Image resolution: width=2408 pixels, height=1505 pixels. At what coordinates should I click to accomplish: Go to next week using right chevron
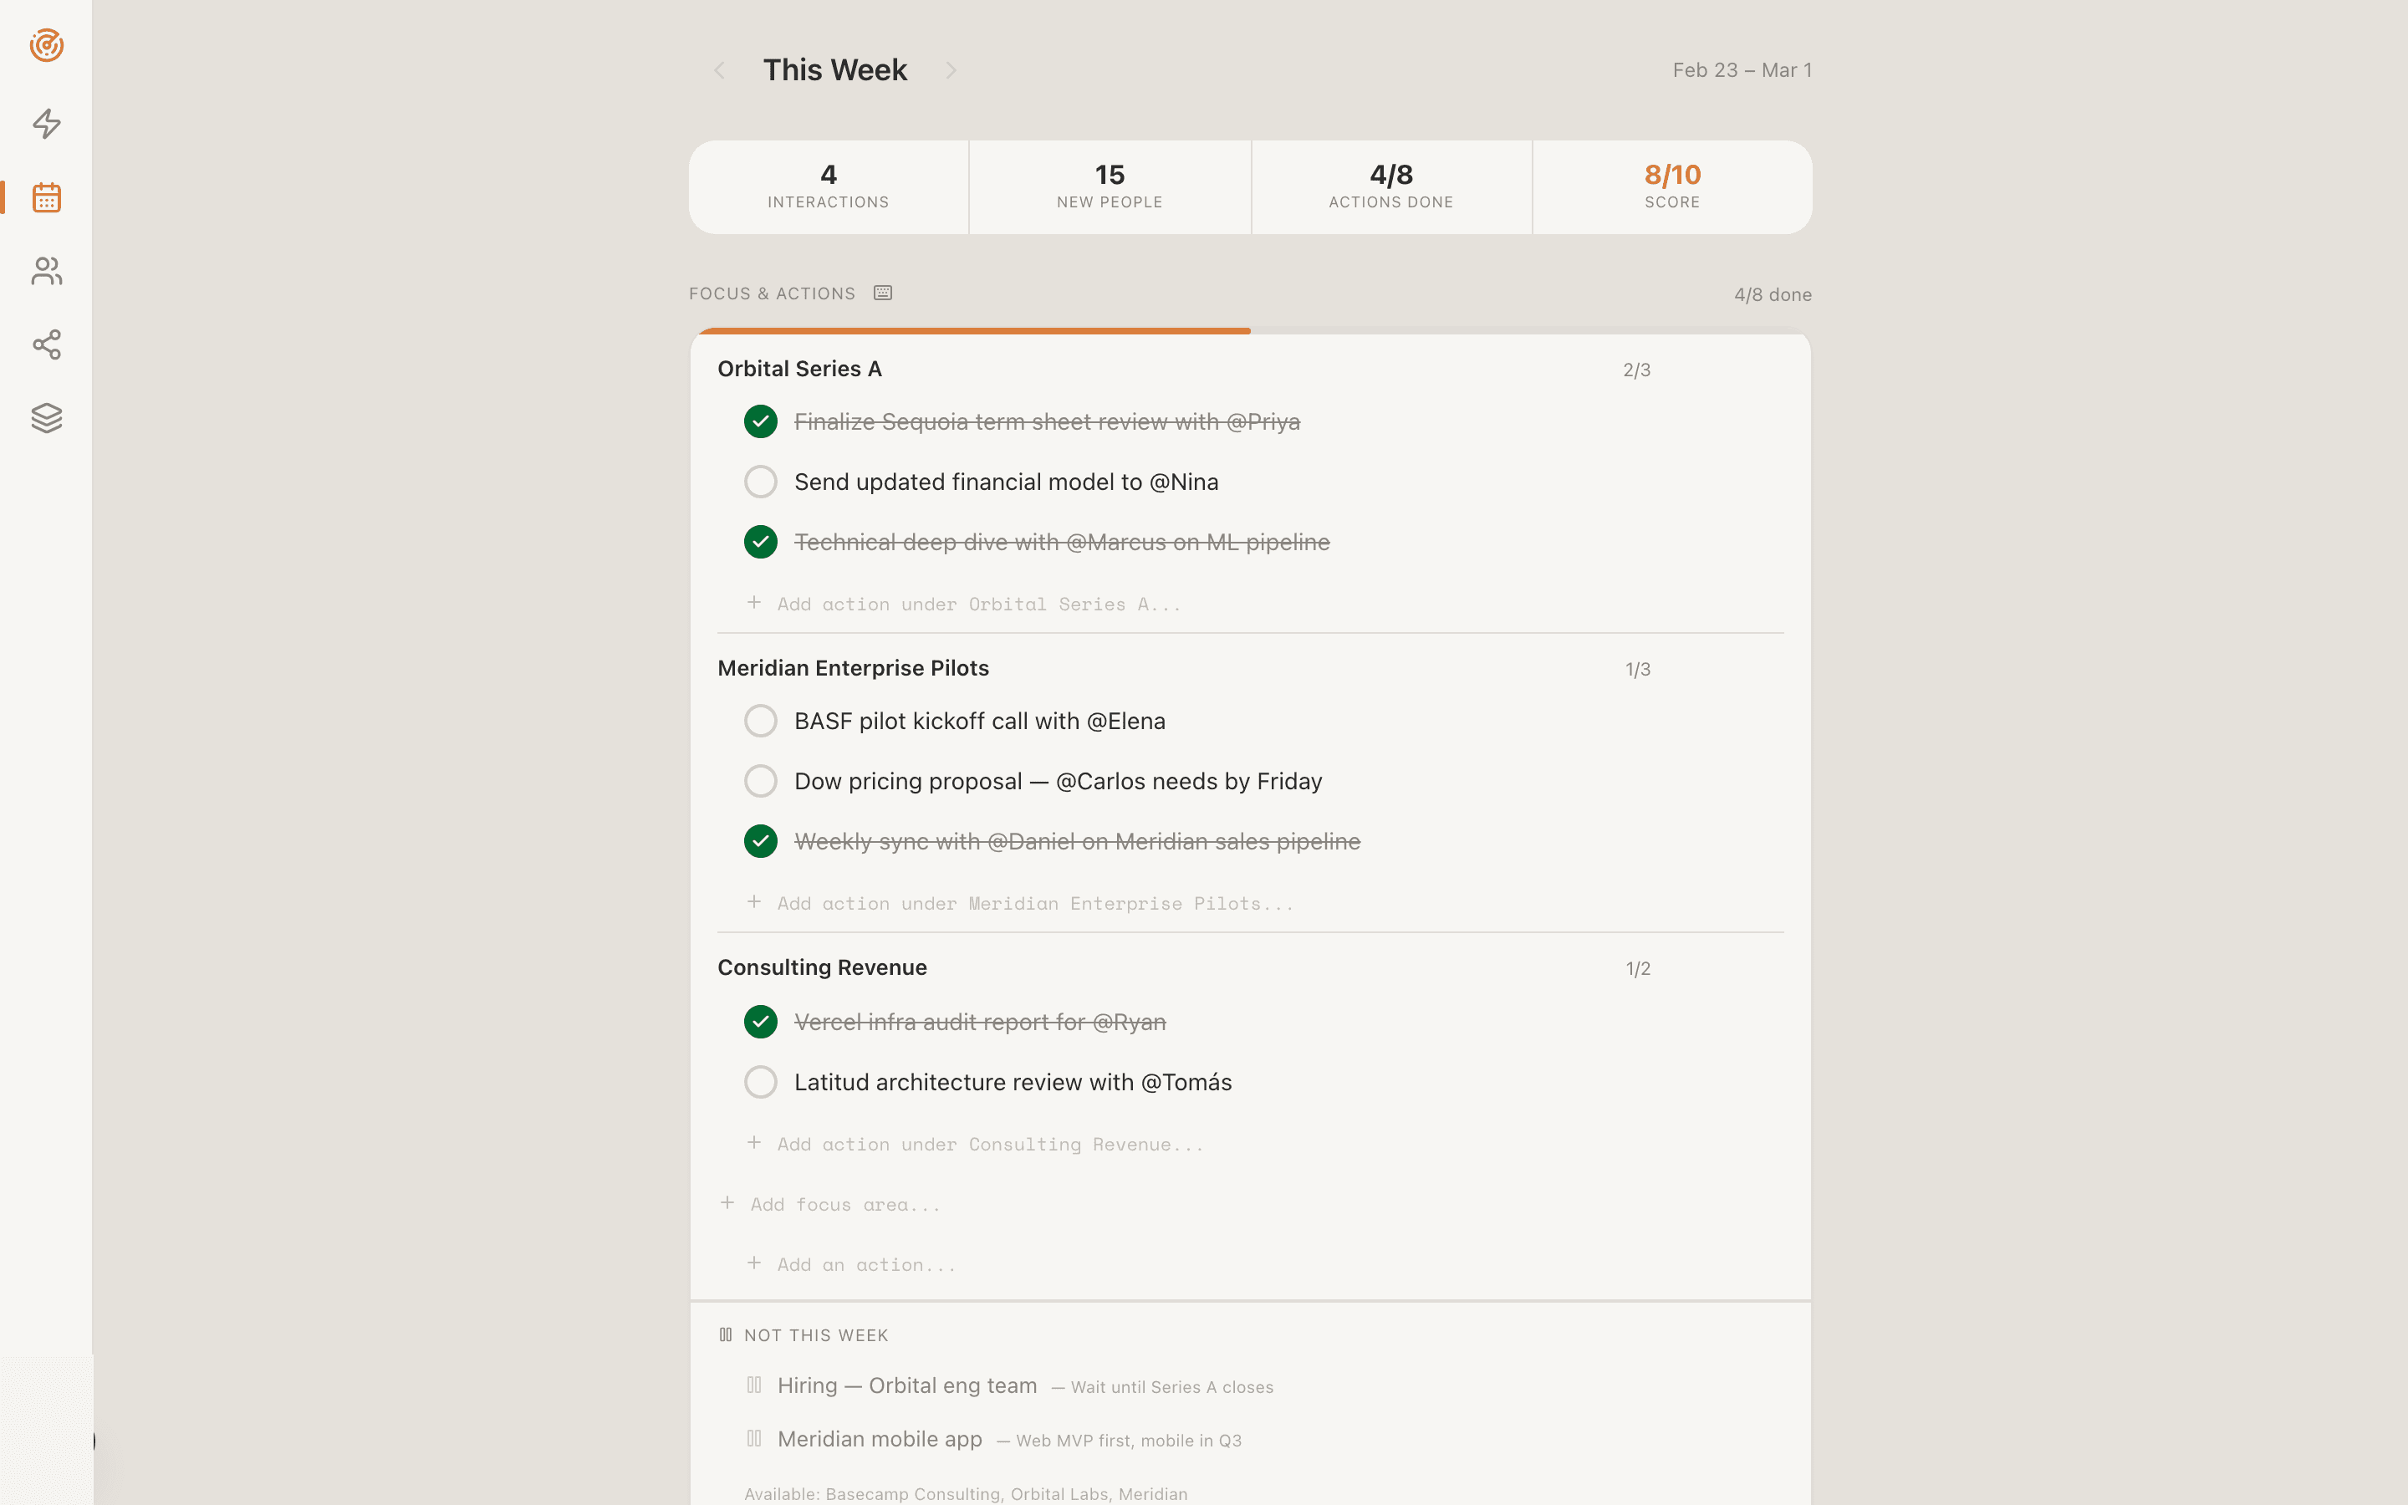click(951, 69)
